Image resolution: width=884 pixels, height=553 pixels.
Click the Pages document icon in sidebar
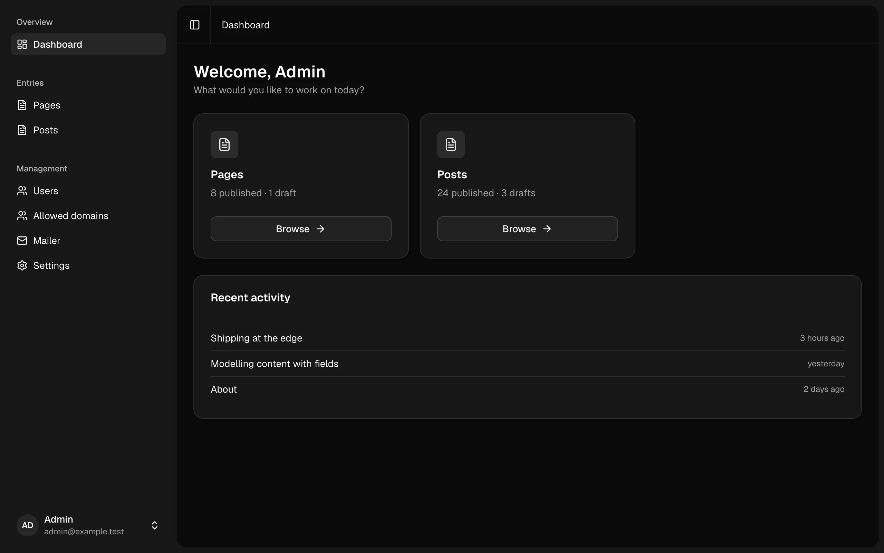tap(22, 105)
